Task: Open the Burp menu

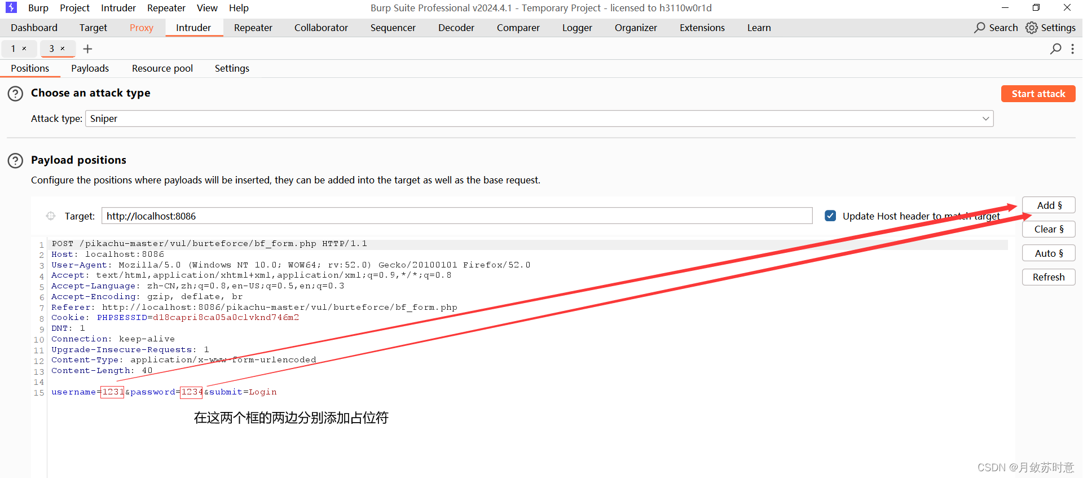Action: coord(38,8)
